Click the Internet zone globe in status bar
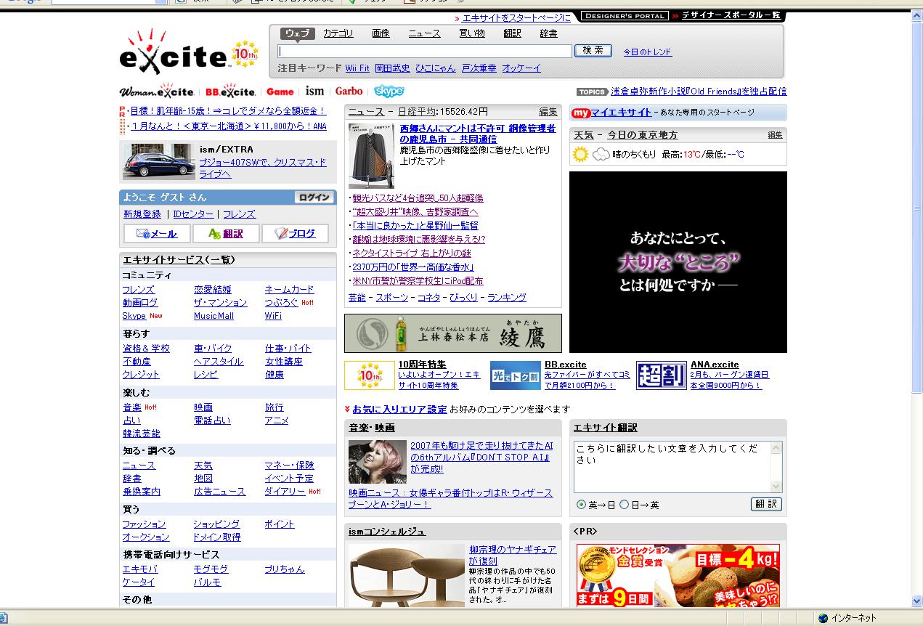The height and width of the screenshot is (626, 923). 823,618
